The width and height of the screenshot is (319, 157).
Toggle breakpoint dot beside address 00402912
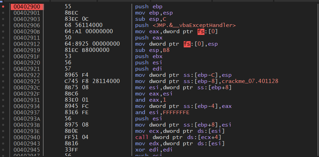pyautogui.click(x=3, y=44)
